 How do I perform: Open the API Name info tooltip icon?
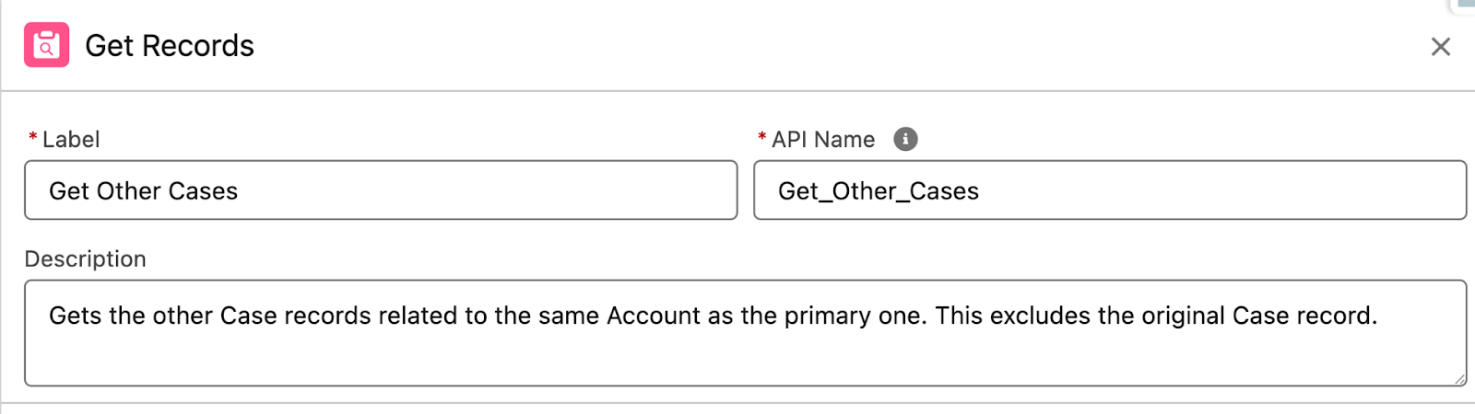click(x=905, y=139)
